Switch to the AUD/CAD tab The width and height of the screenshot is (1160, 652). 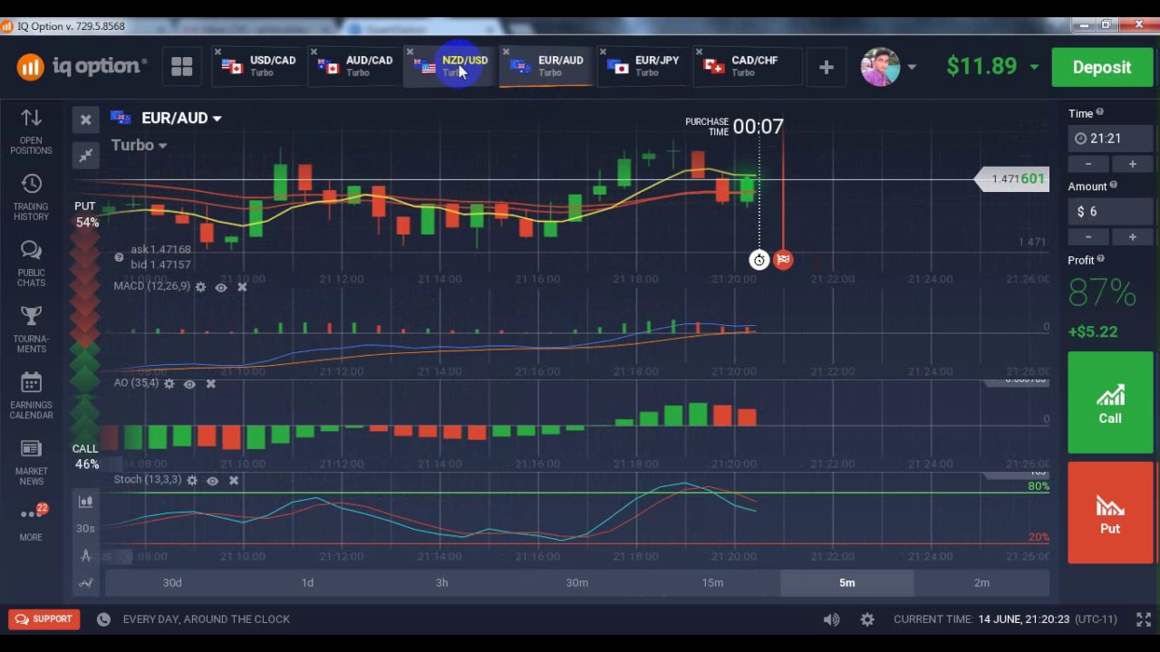click(x=357, y=66)
